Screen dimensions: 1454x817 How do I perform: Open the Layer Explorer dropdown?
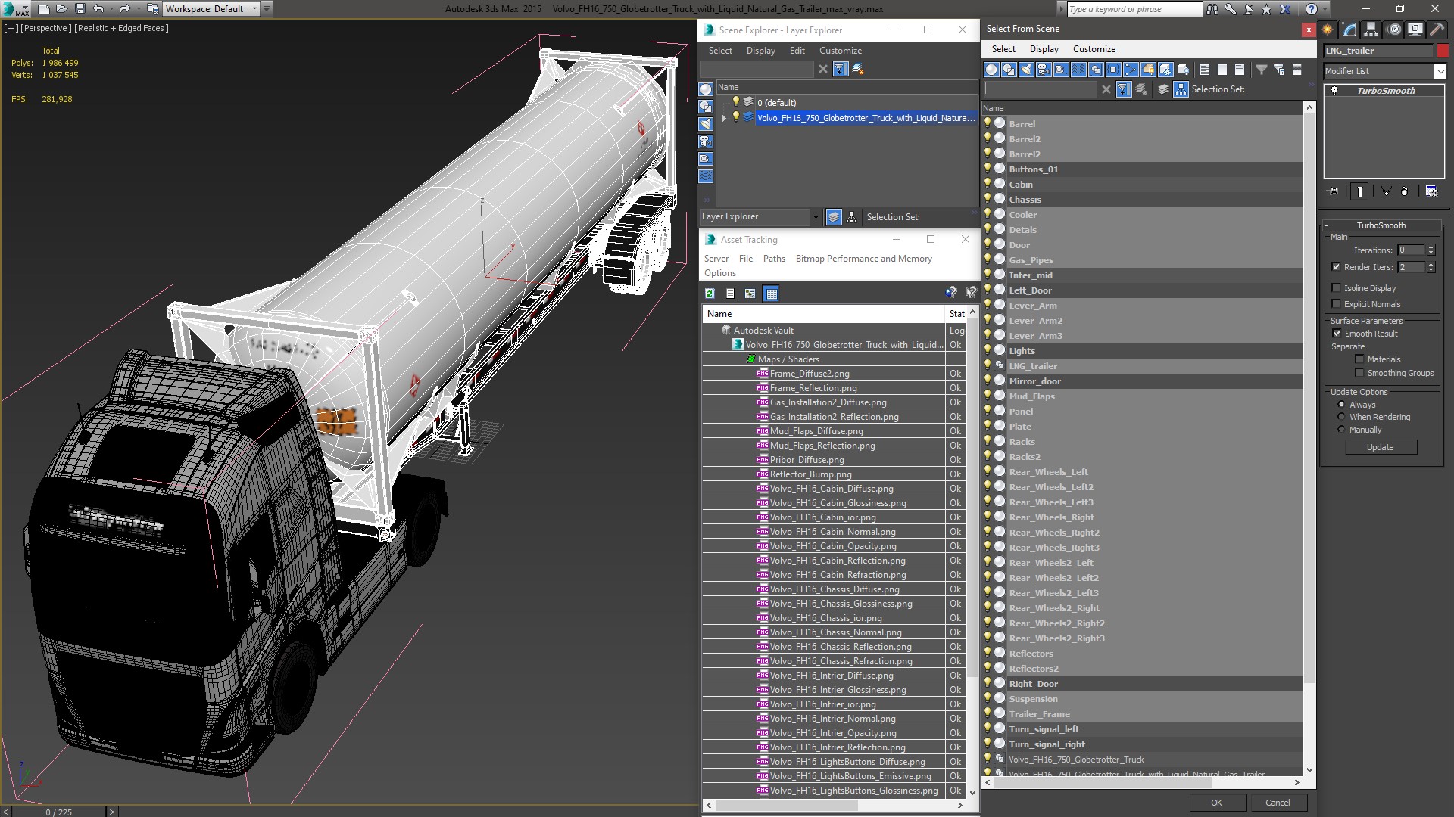815,217
